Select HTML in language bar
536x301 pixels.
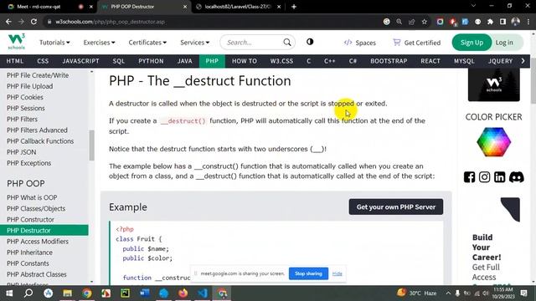point(15,61)
